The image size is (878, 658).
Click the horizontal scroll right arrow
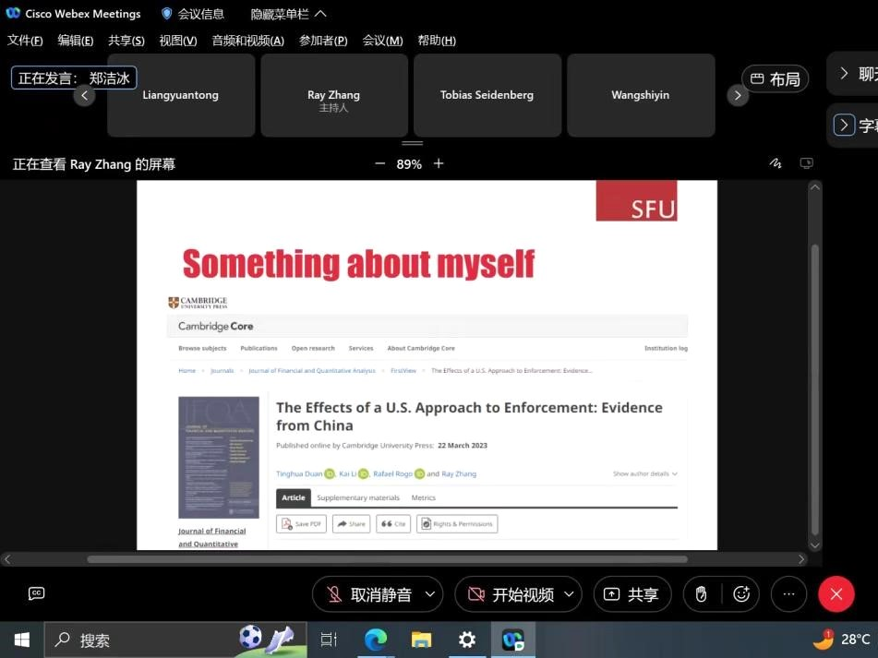801,559
